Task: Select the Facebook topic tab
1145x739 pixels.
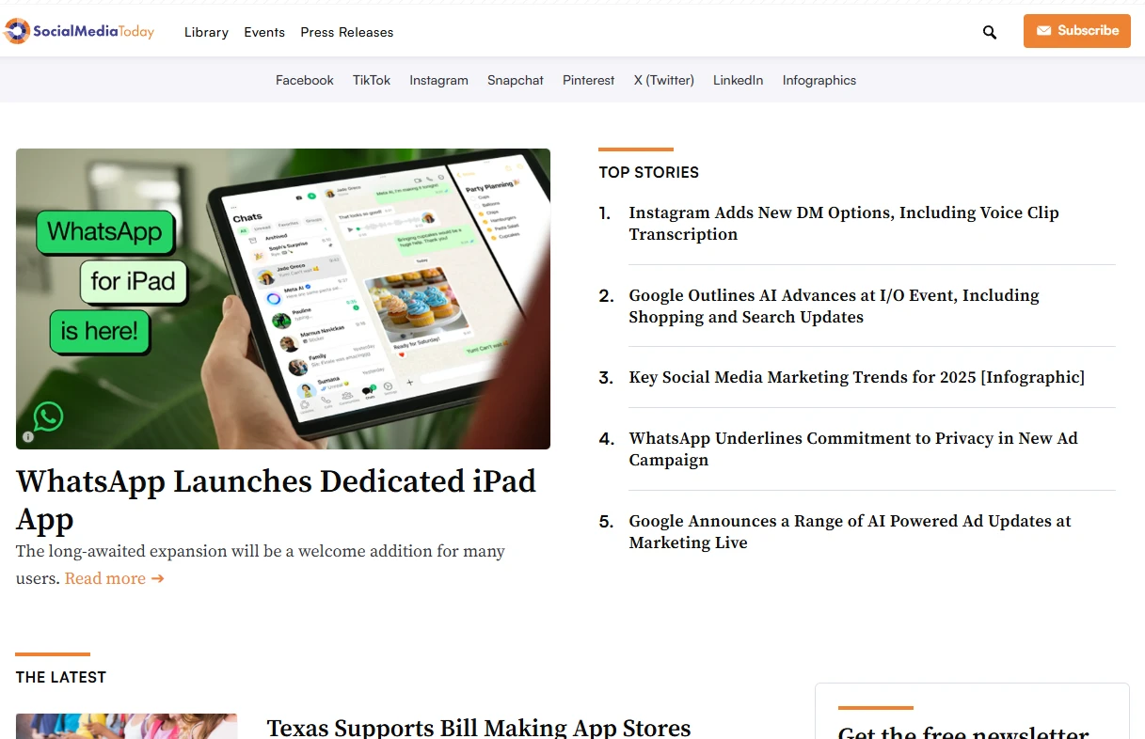Action: pos(304,80)
